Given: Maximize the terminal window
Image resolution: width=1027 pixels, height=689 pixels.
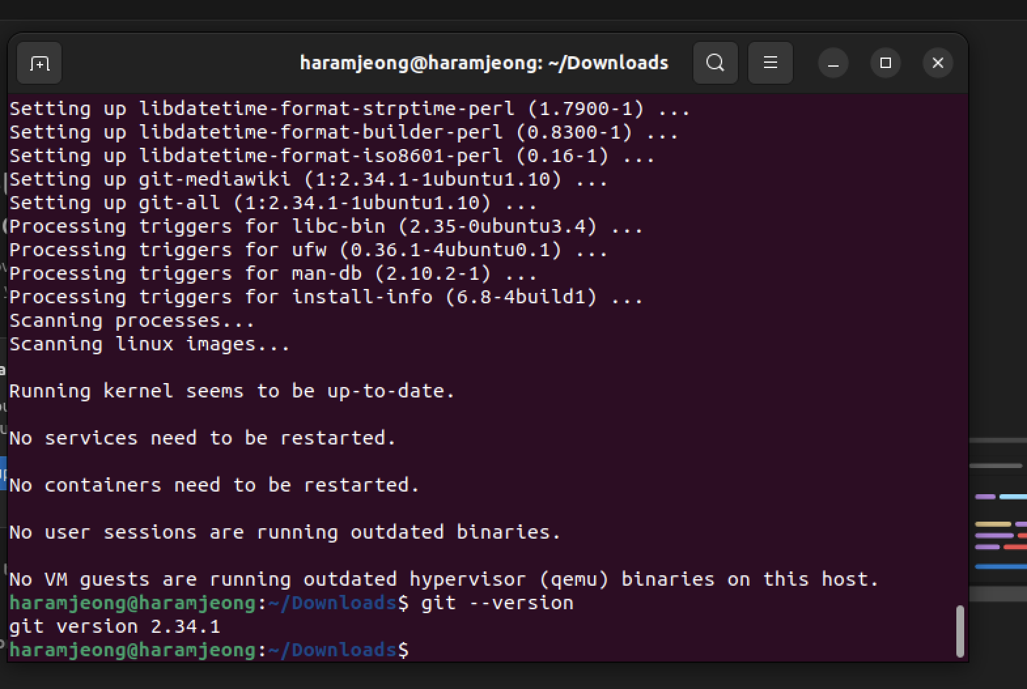Looking at the screenshot, I should point(886,63).
